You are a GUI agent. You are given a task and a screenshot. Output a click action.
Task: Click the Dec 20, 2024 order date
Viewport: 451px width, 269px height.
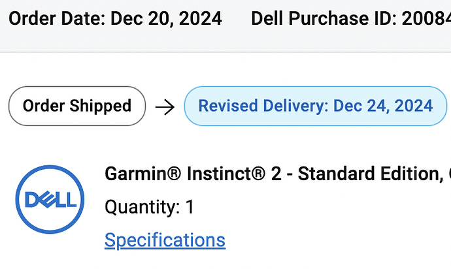coord(166,19)
